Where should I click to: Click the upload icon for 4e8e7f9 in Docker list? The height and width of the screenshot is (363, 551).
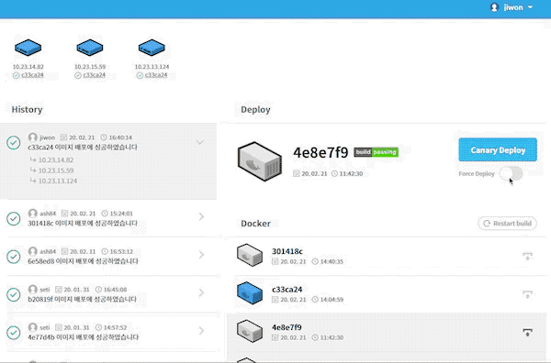click(x=527, y=332)
